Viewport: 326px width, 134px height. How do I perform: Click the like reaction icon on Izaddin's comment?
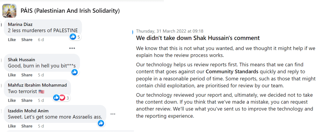(101, 123)
